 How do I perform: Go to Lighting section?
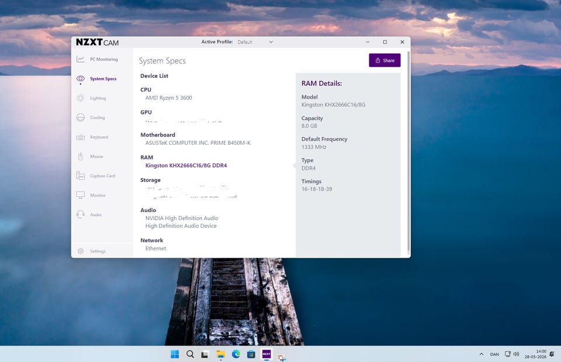click(x=98, y=98)
